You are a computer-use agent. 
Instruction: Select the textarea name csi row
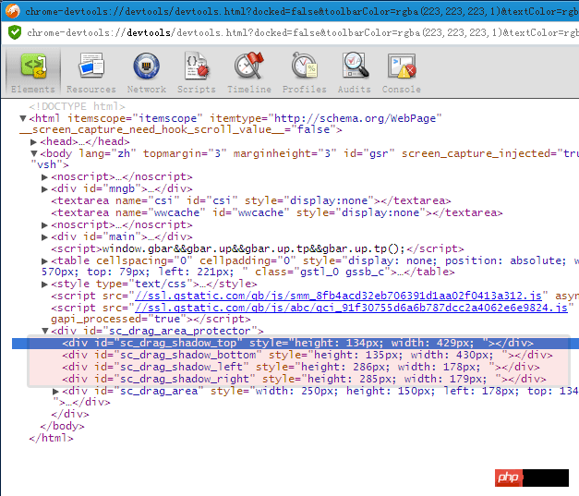pos(251,200)
